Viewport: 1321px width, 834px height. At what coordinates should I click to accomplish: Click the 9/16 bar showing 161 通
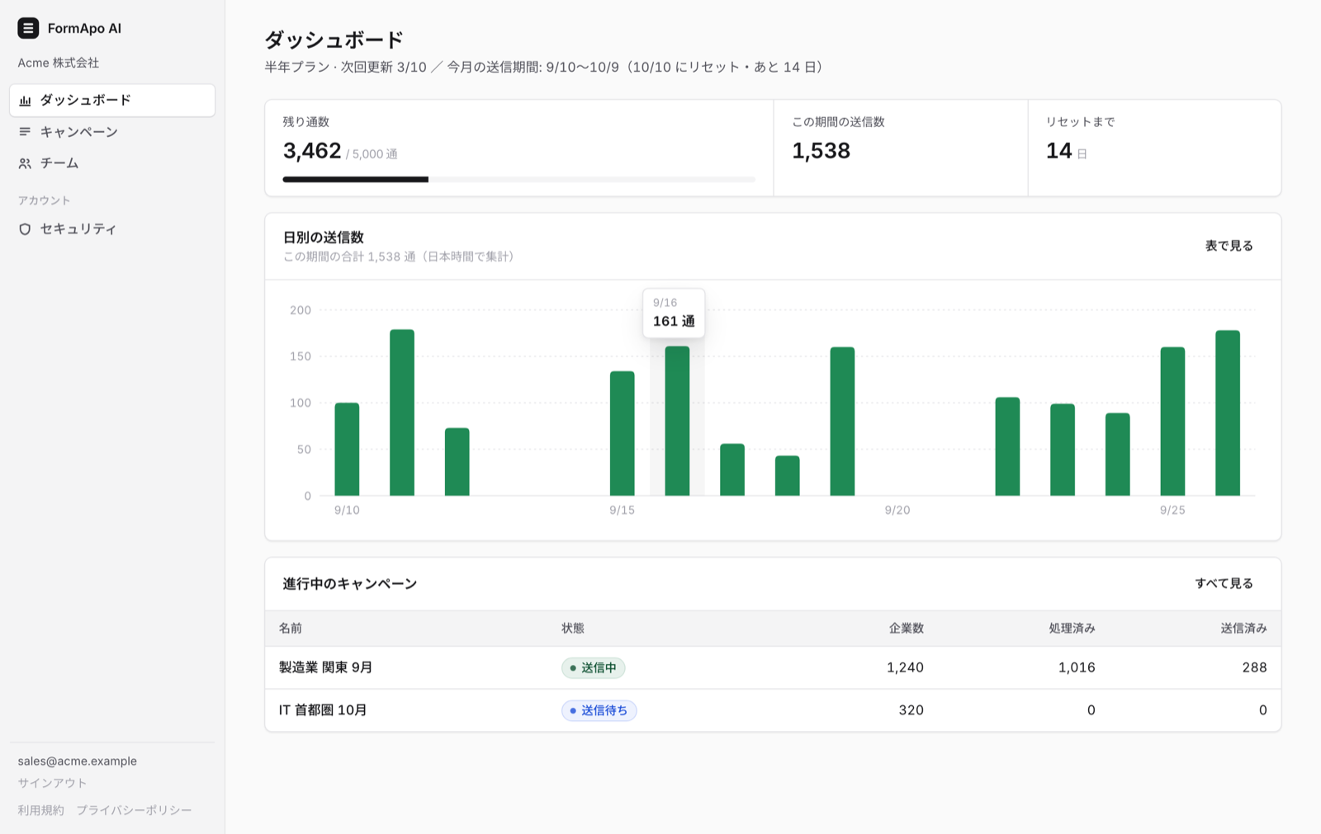click(677, 421)
